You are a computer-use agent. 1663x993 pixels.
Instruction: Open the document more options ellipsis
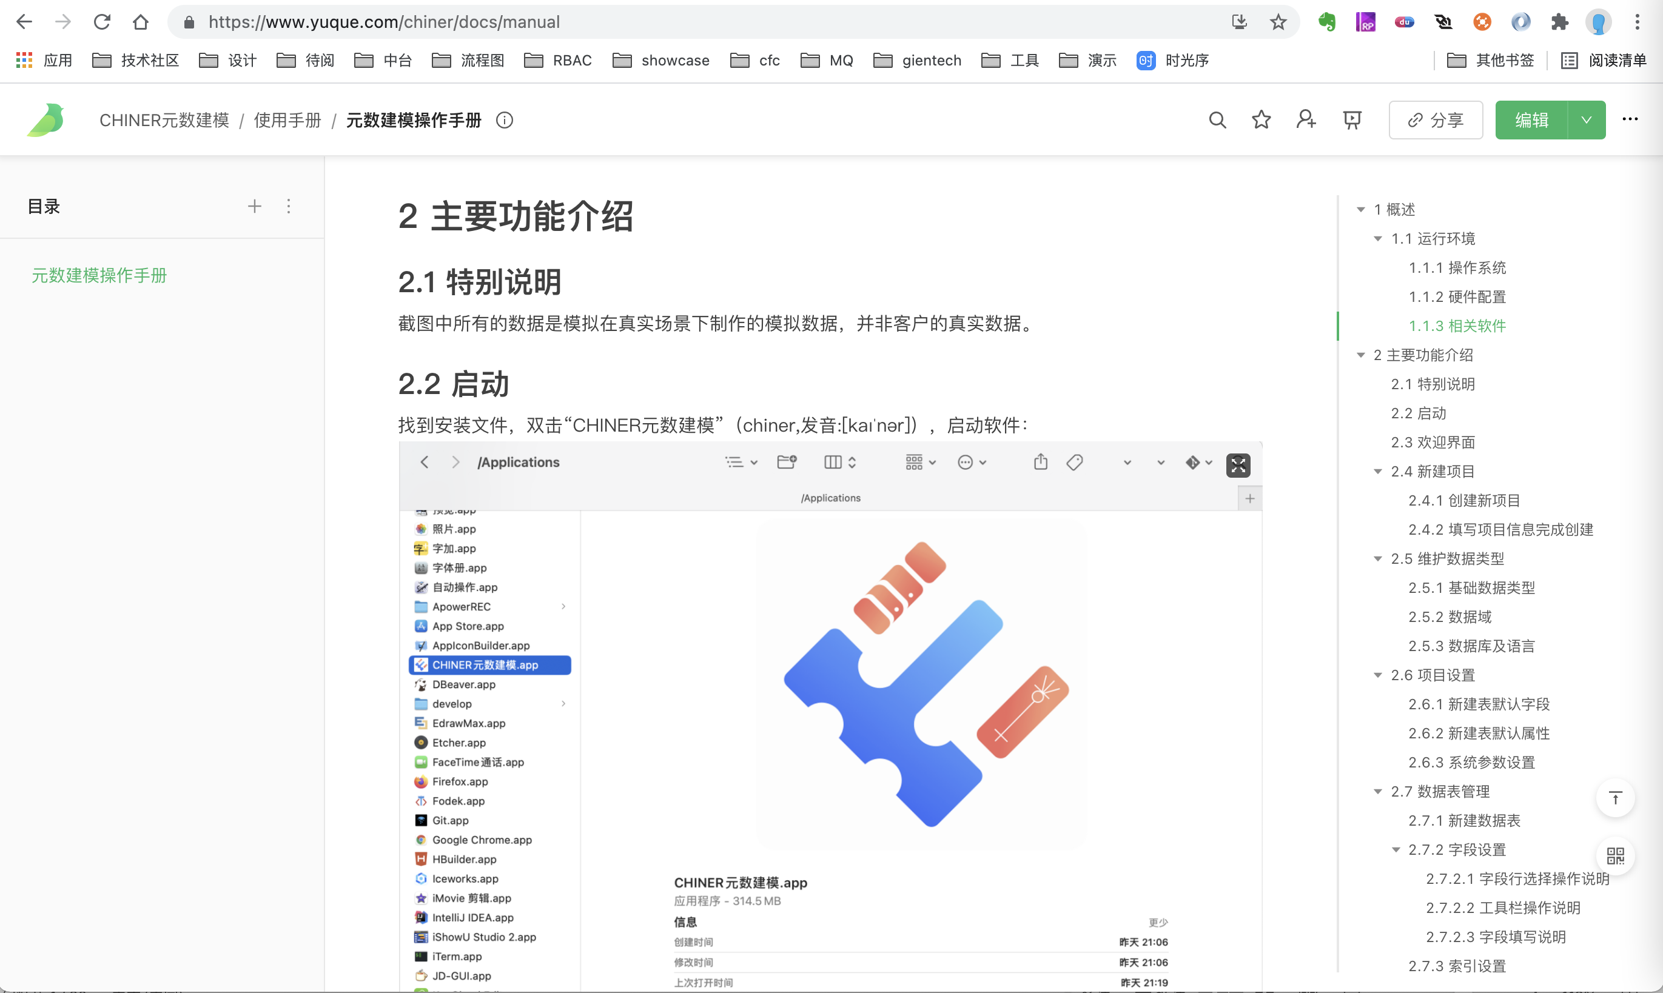click(x=1630, y=119)
